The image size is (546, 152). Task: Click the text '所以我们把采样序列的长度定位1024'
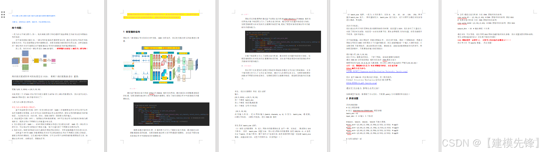30,77
